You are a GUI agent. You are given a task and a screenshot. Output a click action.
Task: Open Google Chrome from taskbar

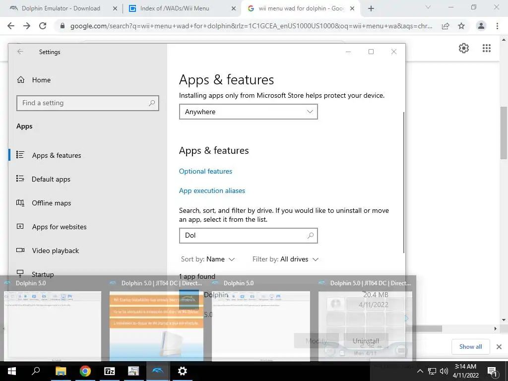click(85, 371)
